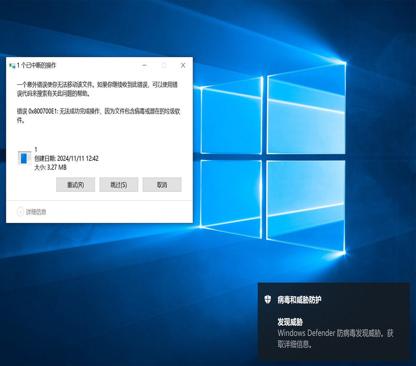Expand the 详细信息 chevron
The width and height of the screenshot is (416, 366).
pos(20,212)
